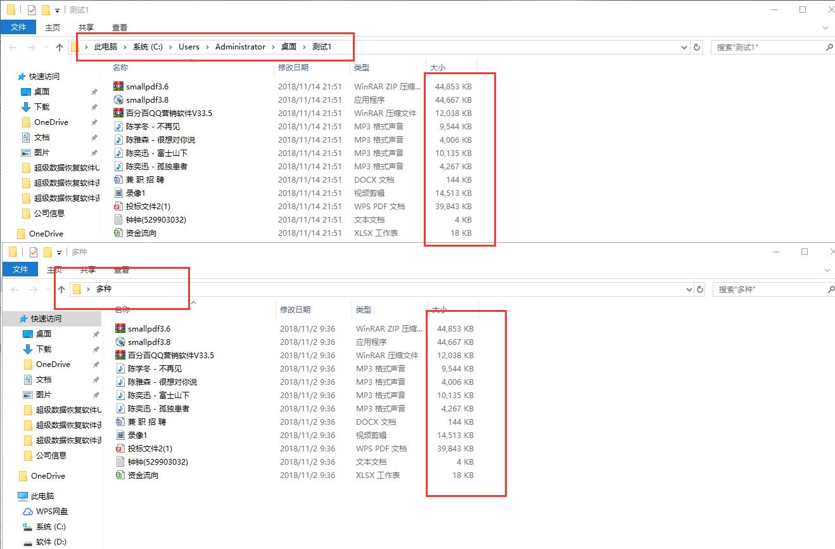
Task: Select the 兼职招聘 DOCX icon in 测试1 window
Action: click(x=118, y=179)
